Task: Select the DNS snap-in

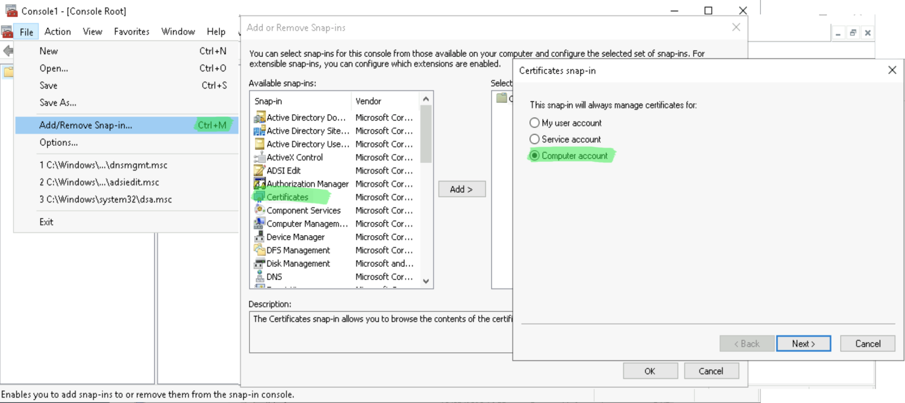Action: 274,277
